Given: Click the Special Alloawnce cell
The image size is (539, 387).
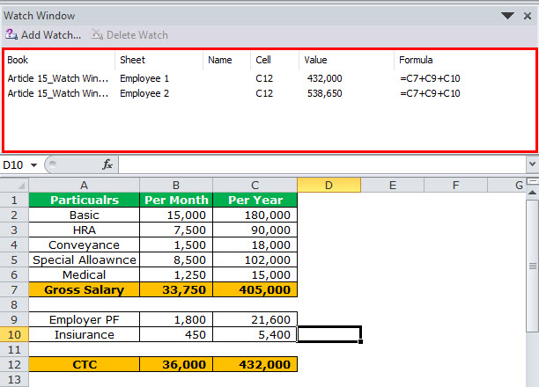Looking at the screenshot, I should [85, 260].
